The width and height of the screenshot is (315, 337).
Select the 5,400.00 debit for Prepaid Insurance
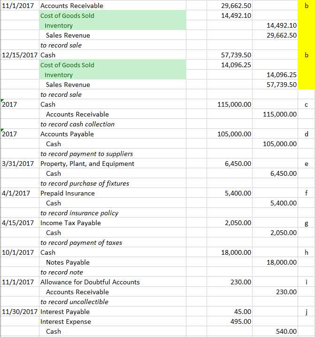click(x=230, y=193)
